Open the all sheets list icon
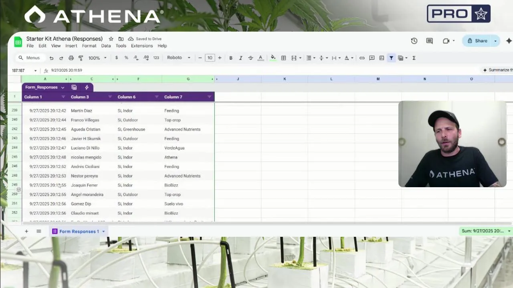The image size is (513, 288). 39,231
